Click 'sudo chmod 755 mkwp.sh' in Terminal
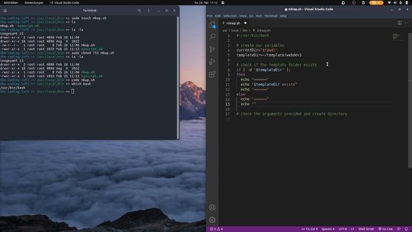This screenshot has height=232, width=412. point(93,53)
